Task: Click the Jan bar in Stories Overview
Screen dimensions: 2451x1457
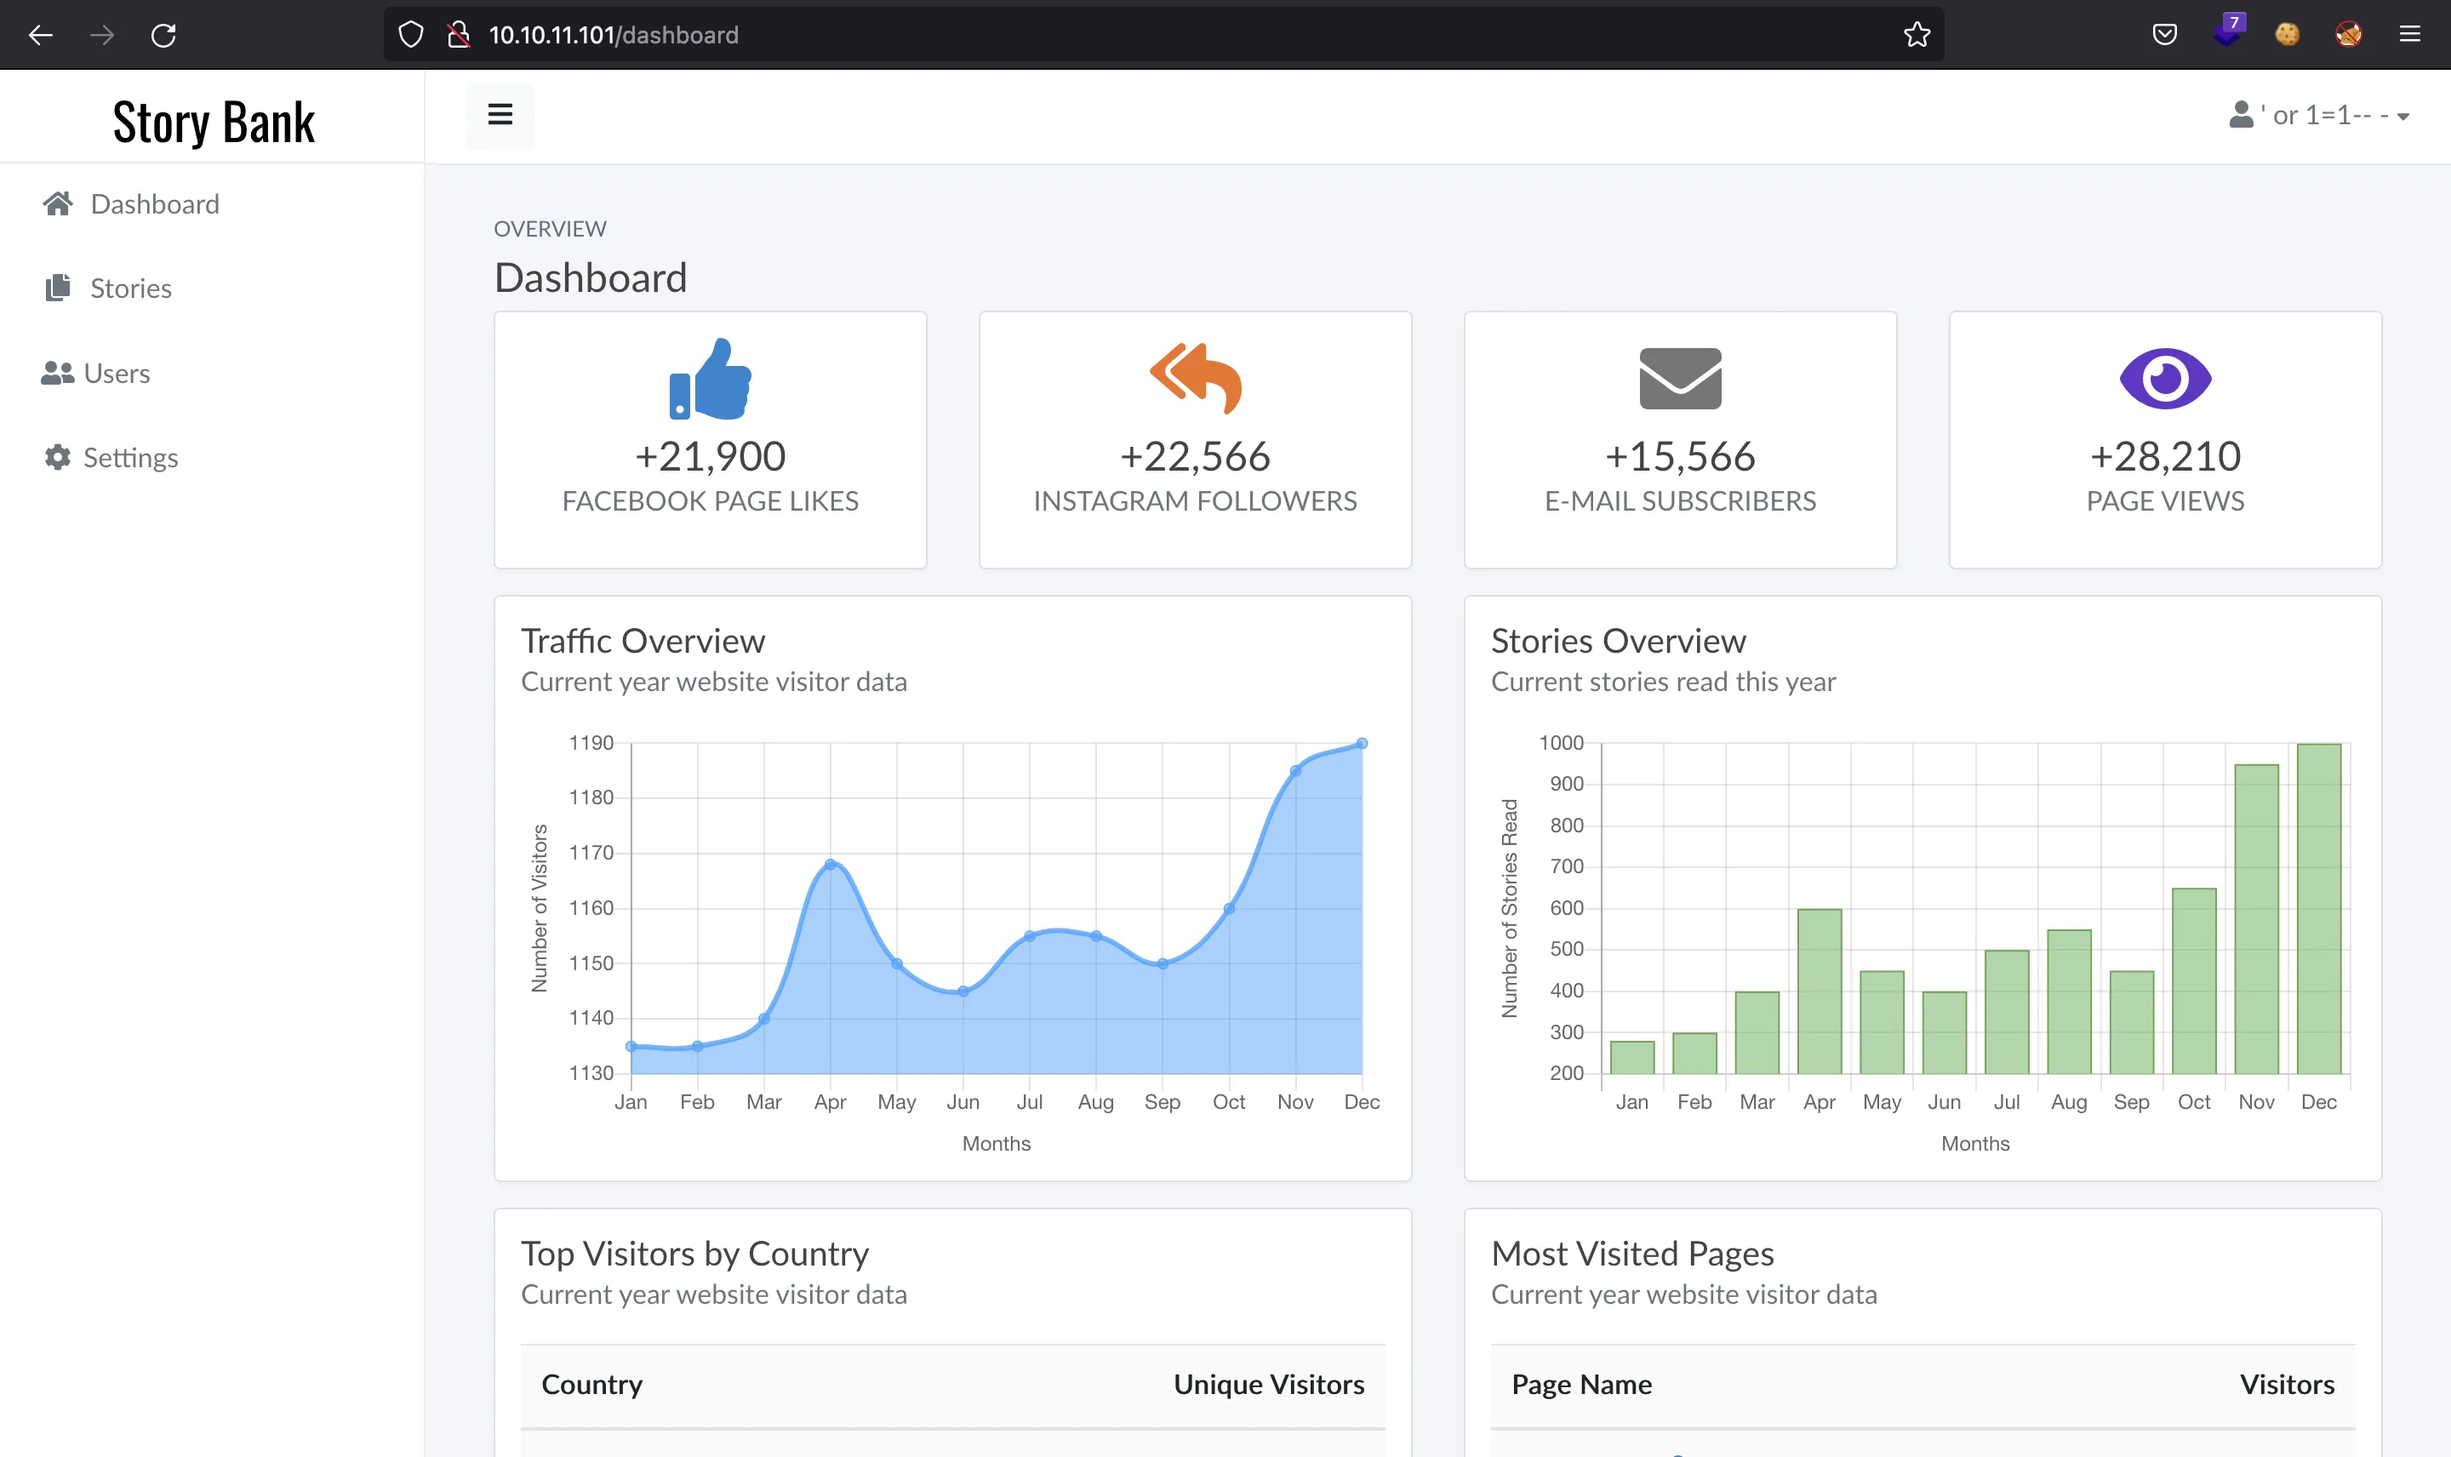Action: (1631, 1056)
